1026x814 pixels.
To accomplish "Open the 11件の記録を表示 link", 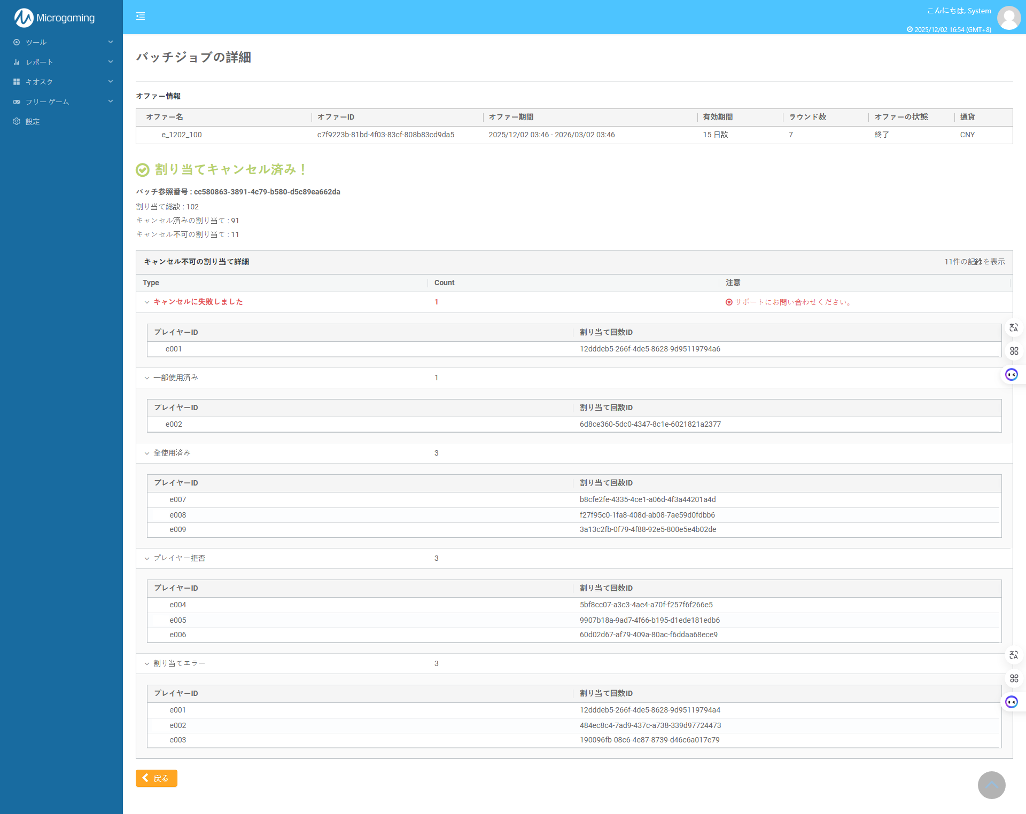I will click(x=975, y=262).
